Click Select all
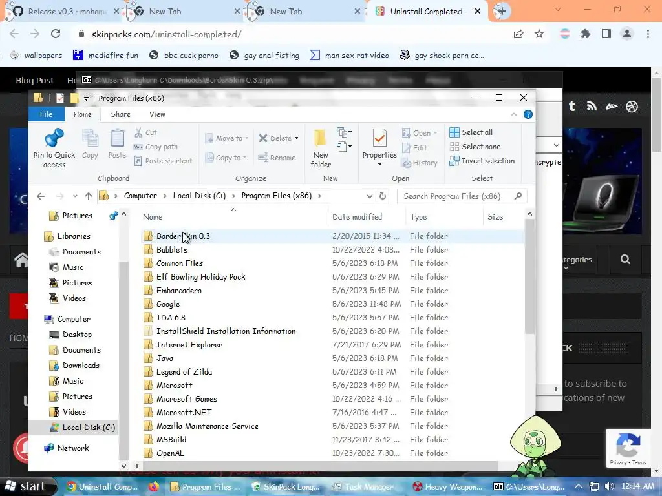662x496 pixels. pyautogui.click(x=471, y=132)
